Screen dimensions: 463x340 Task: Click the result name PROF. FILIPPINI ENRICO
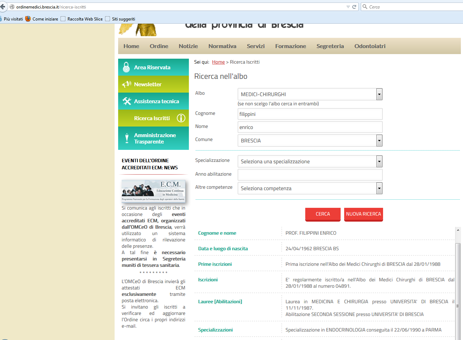[311, 233]
